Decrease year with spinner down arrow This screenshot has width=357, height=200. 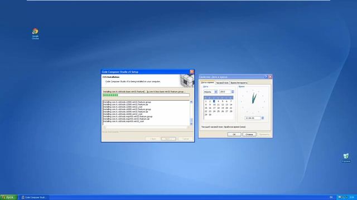(233, 93)
